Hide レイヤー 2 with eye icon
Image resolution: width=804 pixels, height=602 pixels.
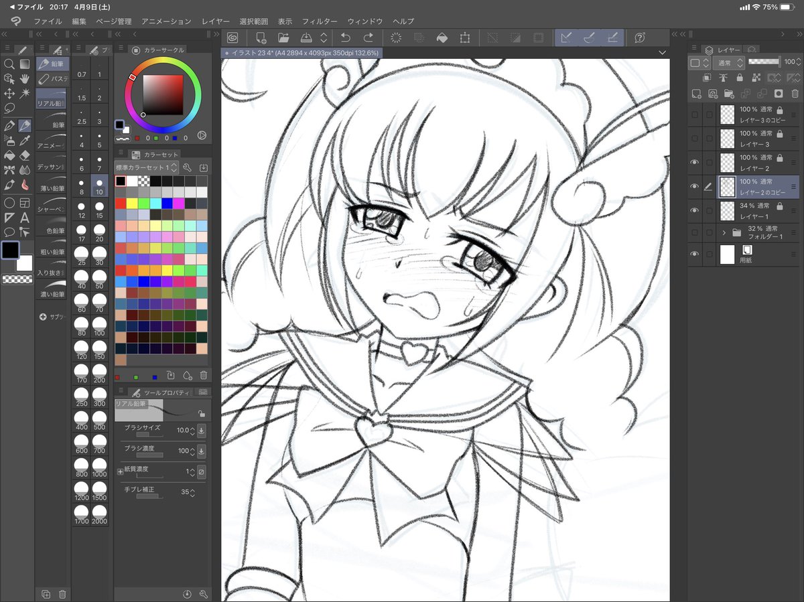coord(694,162)
